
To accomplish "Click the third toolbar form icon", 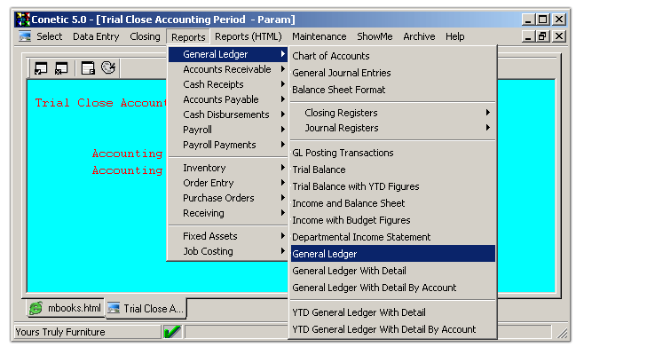I will [x=88, y=67].
